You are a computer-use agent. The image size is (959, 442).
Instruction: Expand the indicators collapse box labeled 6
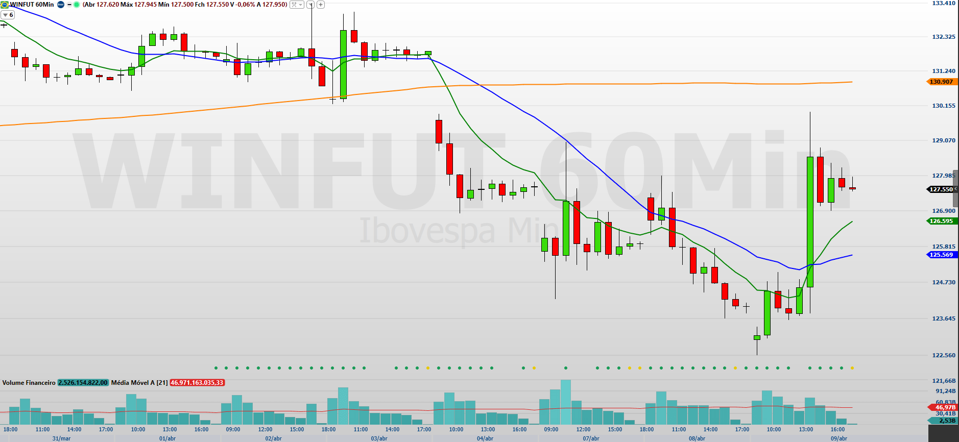click(8, 15)
